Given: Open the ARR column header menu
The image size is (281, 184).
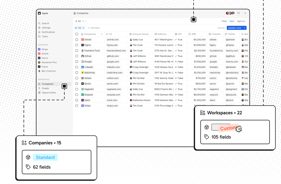Looking at the screenshot, I should (x=192, y=34).
